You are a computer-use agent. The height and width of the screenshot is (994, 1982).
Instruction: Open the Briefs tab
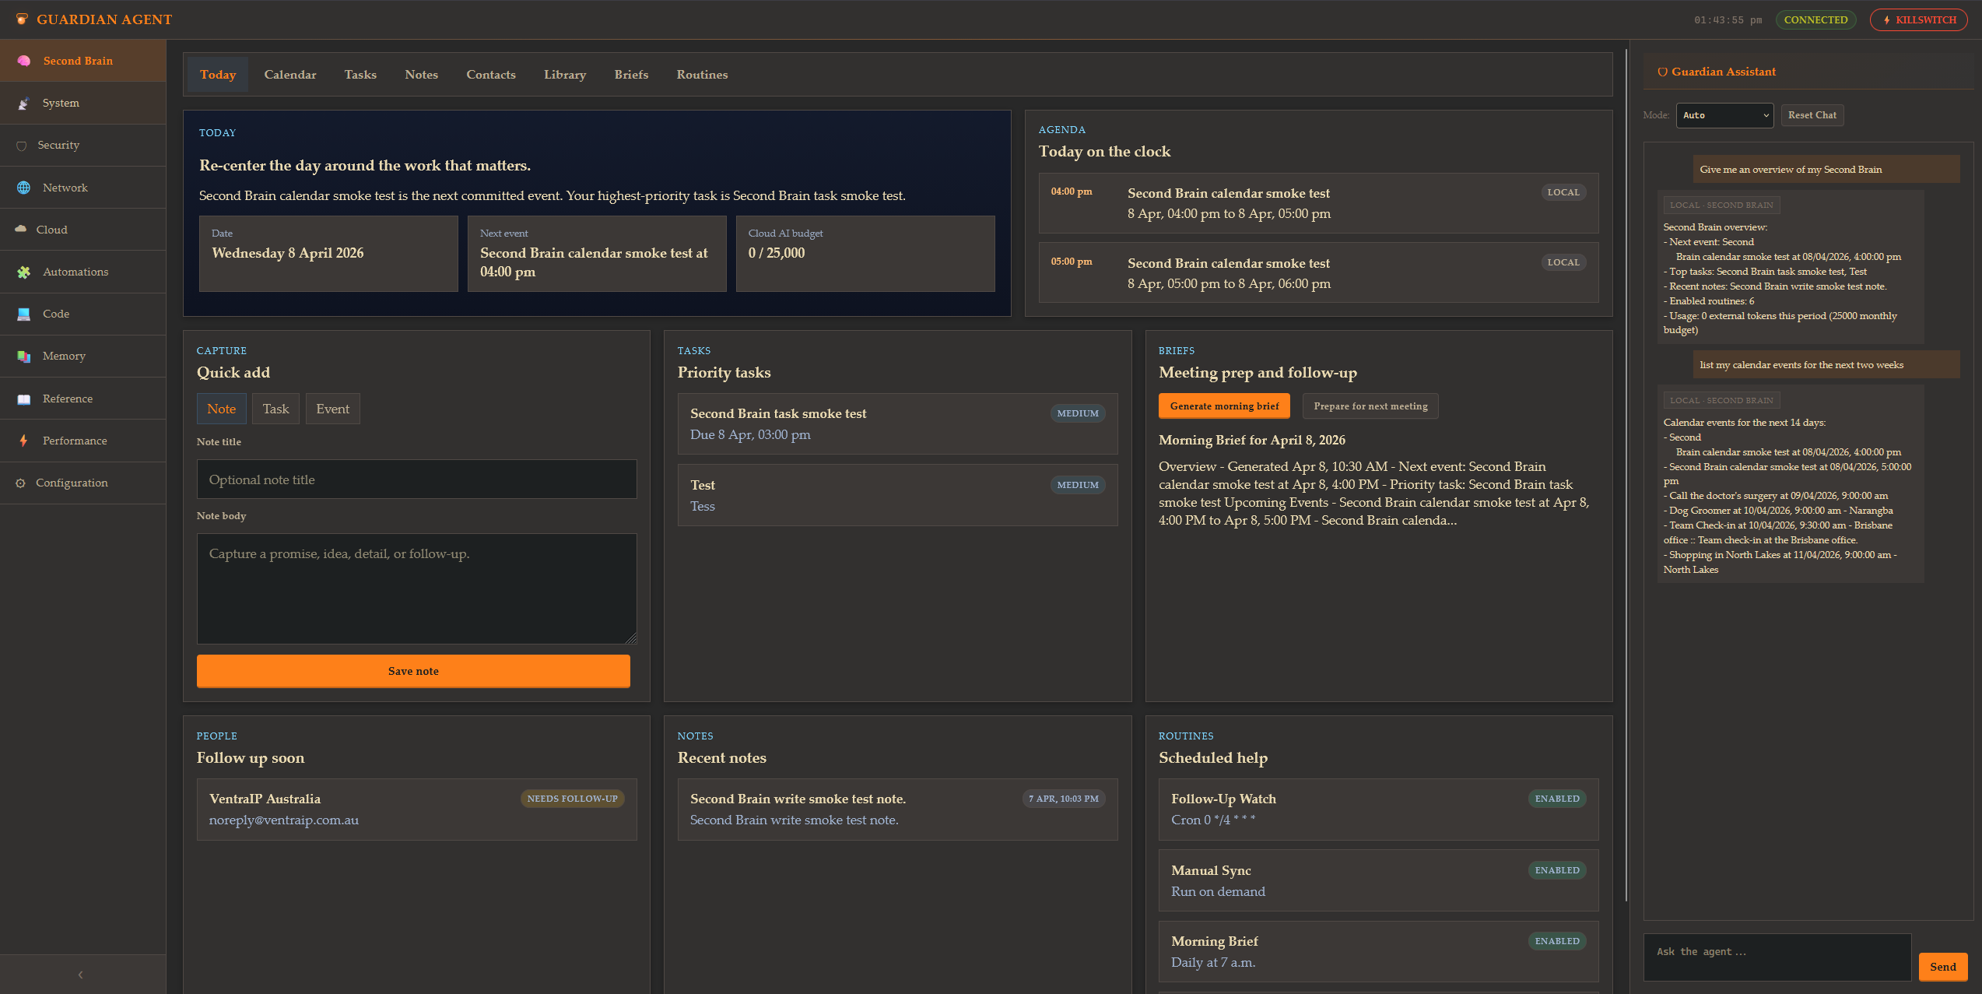click(631, 75)
